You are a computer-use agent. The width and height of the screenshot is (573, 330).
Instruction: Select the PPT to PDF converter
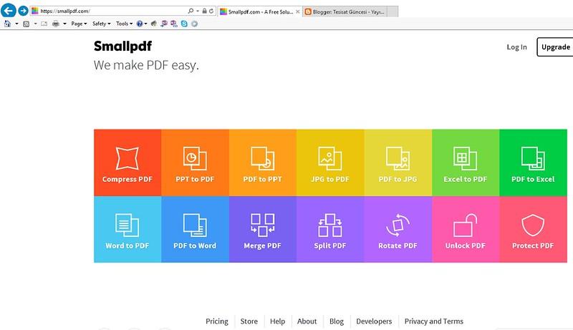[195, 162]
